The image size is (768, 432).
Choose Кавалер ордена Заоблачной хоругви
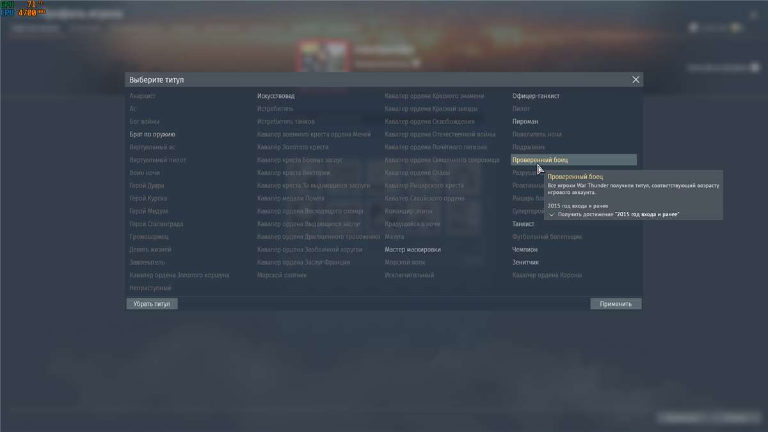(310, 250)
